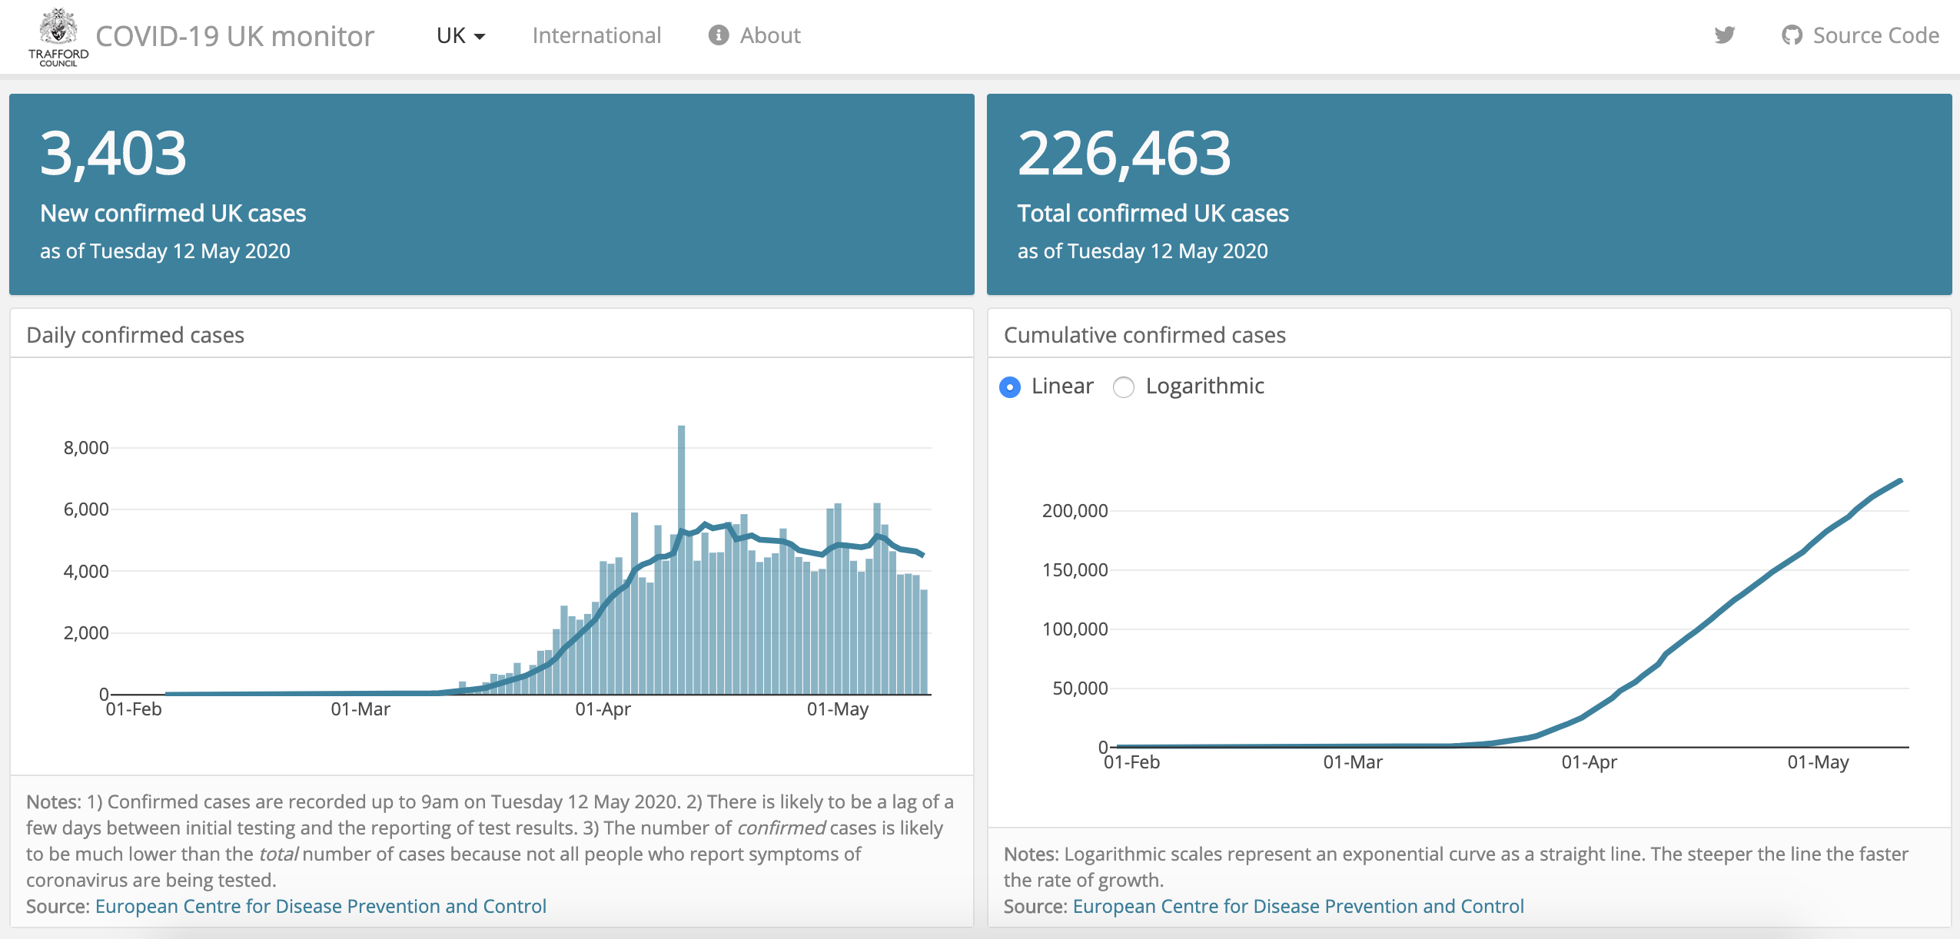Switch to the International section

tap(597, 35)
